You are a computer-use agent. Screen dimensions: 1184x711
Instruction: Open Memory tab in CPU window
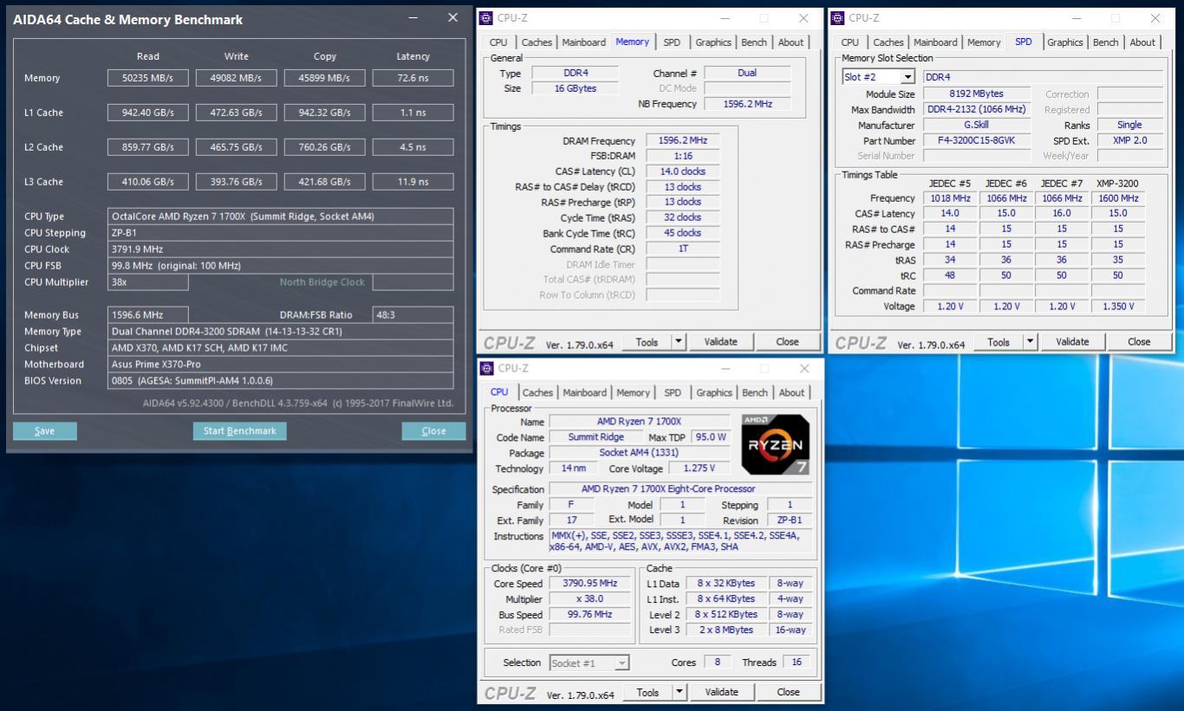tap(633, 392)
